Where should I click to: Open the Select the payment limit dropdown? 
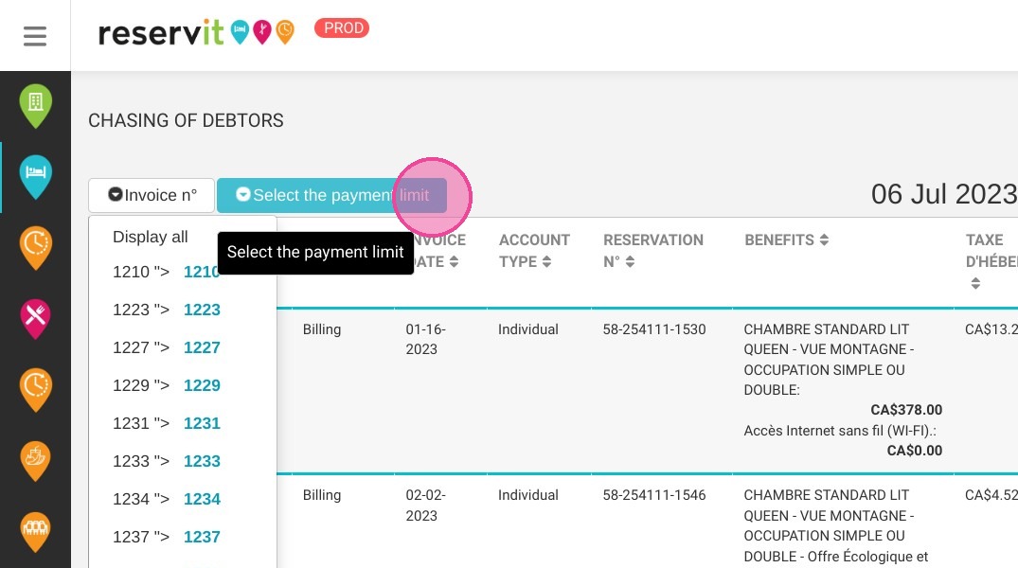331,195
